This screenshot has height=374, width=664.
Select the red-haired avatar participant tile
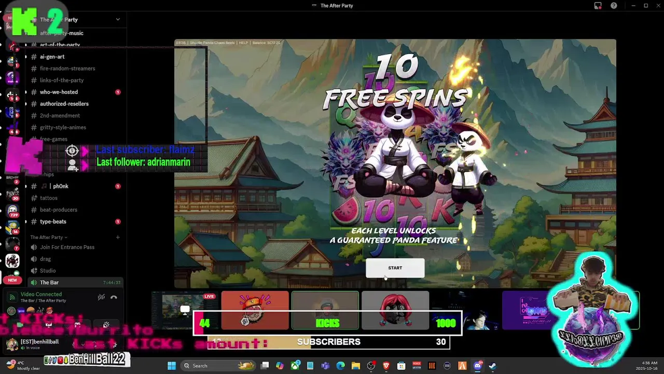[x=395, y=311]
